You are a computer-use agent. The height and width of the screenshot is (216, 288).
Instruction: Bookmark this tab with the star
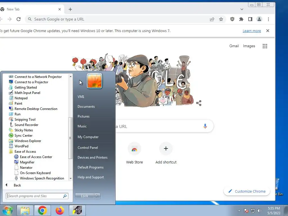221,19
